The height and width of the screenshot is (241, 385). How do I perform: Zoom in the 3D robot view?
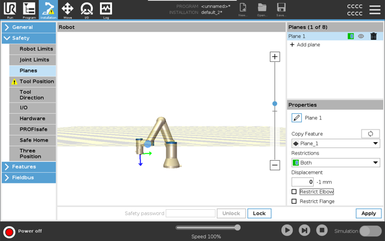[275, 57]
